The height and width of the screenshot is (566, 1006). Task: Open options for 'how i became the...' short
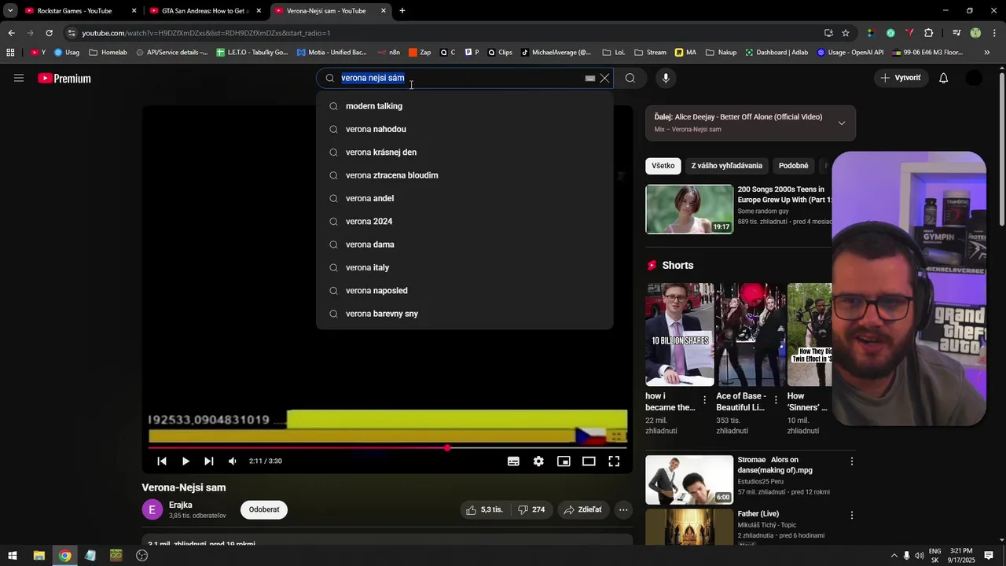click(x=704, y=400)
